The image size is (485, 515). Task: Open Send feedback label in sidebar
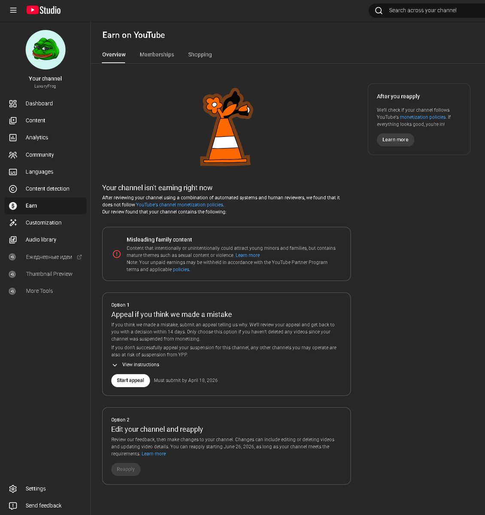(43, 506)
